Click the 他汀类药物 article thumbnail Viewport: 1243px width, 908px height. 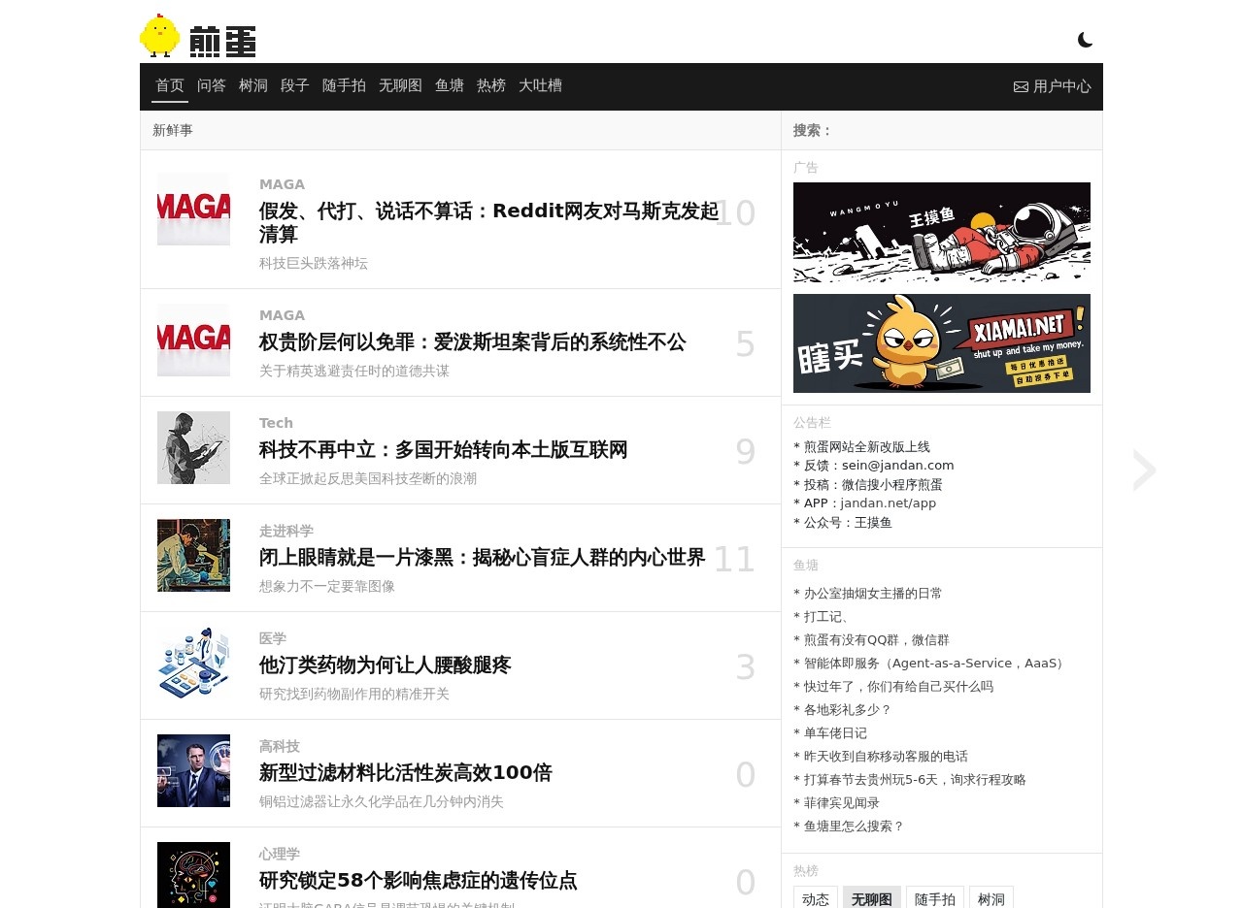click(193, 663)
